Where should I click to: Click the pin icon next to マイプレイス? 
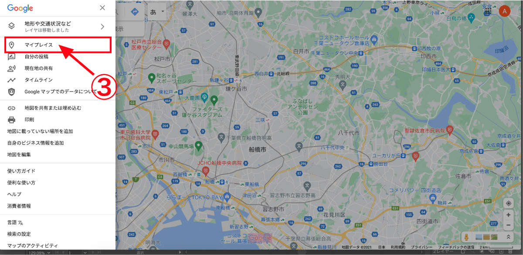click(x=11, y=45)
